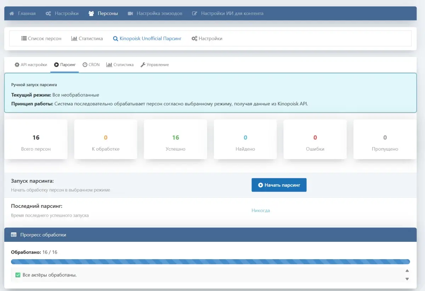The image size is (425, 291).
Task: Click the magnifier icon beside Kinopoisk Unofficial
Action: click(x=115, y=39)
